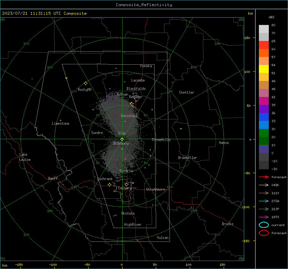Screen dimensions: 288x269
Task: Click the Drumheller town label
Action: click(x=188, y=158)
